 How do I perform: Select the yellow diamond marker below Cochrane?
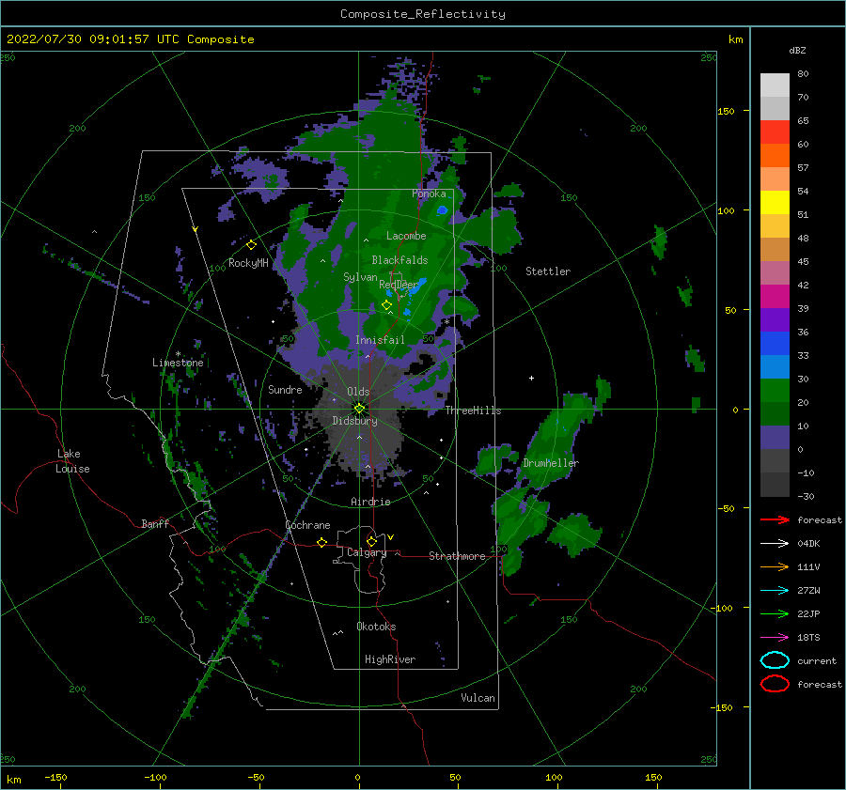322,542
